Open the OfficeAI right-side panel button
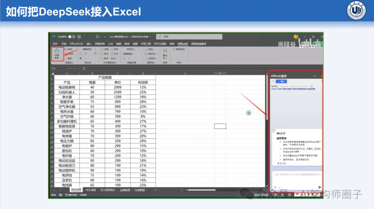 57,54
